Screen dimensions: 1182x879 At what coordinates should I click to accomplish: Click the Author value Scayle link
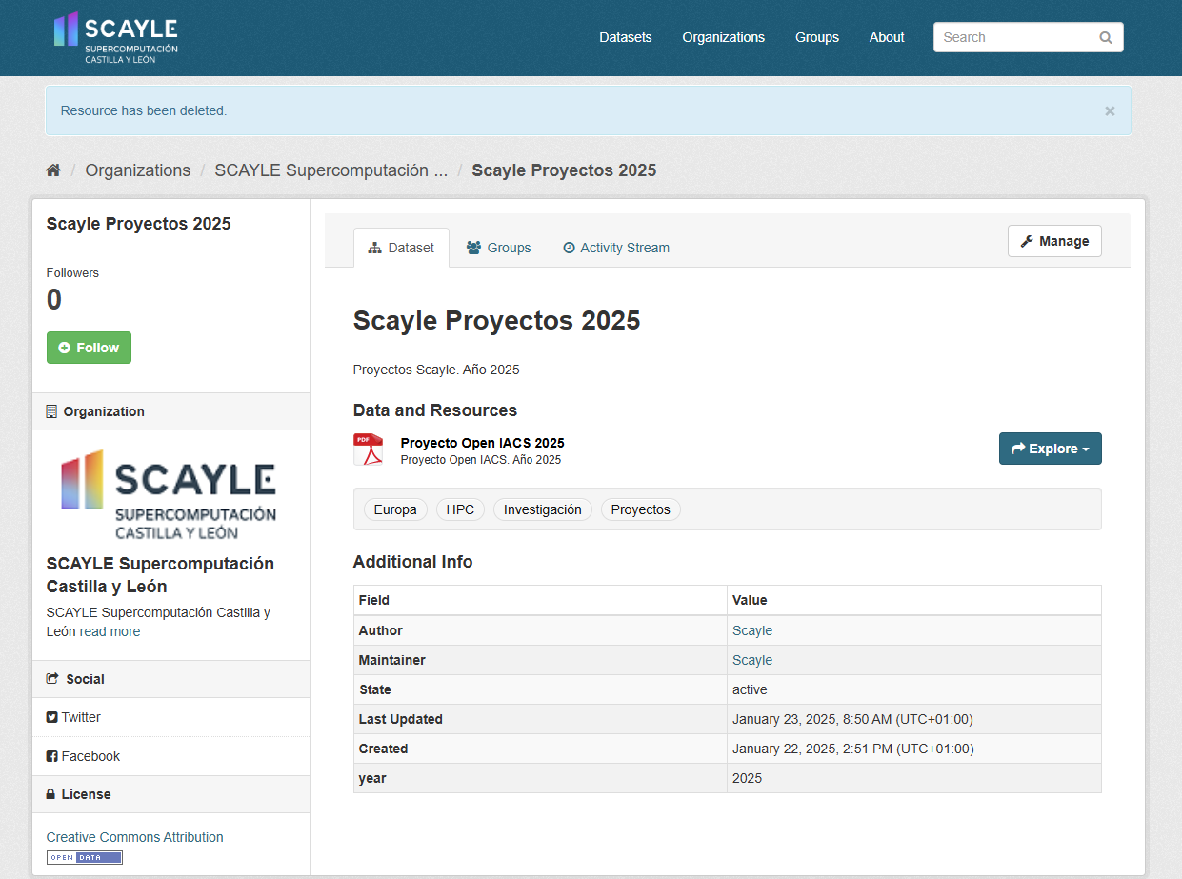pyautogui.click(x=752, y=630)
